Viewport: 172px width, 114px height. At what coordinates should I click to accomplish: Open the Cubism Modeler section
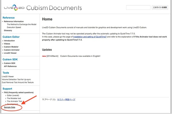11,47
